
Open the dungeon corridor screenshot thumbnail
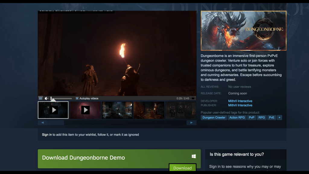point(117,110)
